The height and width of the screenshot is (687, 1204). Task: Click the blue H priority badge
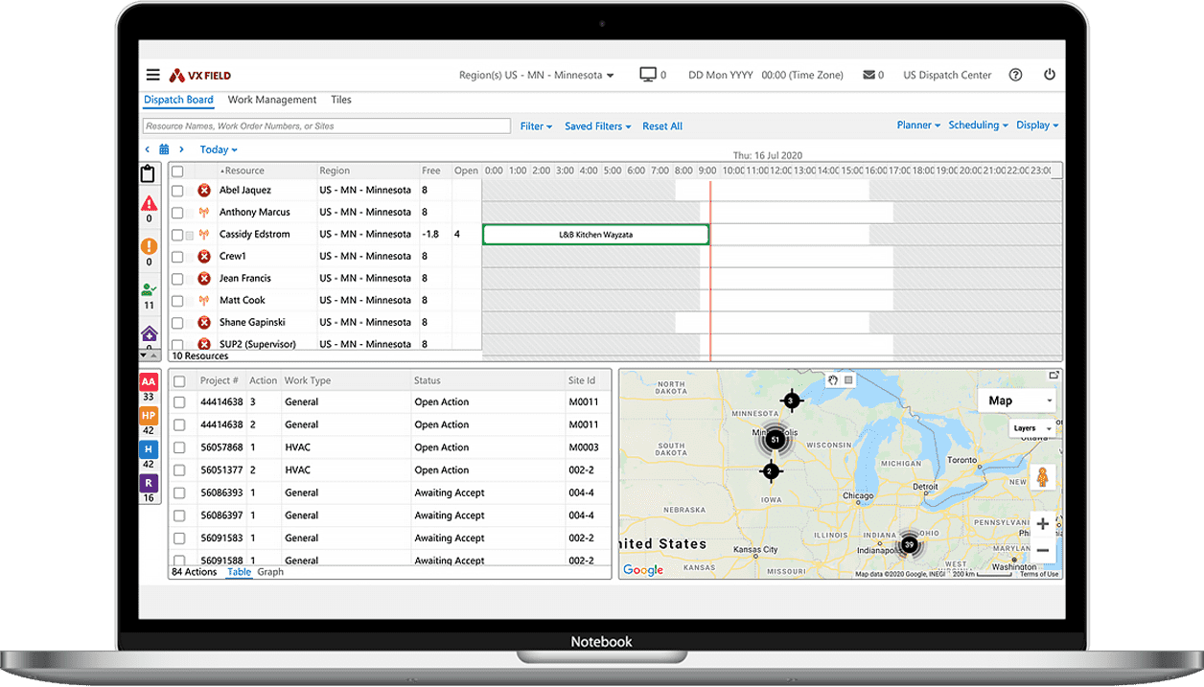[149, 449]
